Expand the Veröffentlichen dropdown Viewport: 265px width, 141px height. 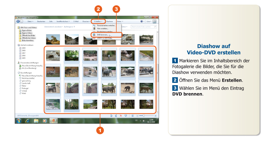pyautogui.click(x=63, y=21)
